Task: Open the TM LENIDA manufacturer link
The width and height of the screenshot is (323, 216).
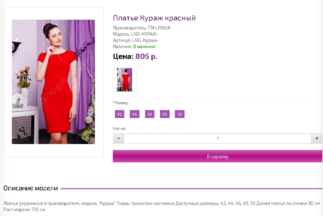Action: coord(159,28)
